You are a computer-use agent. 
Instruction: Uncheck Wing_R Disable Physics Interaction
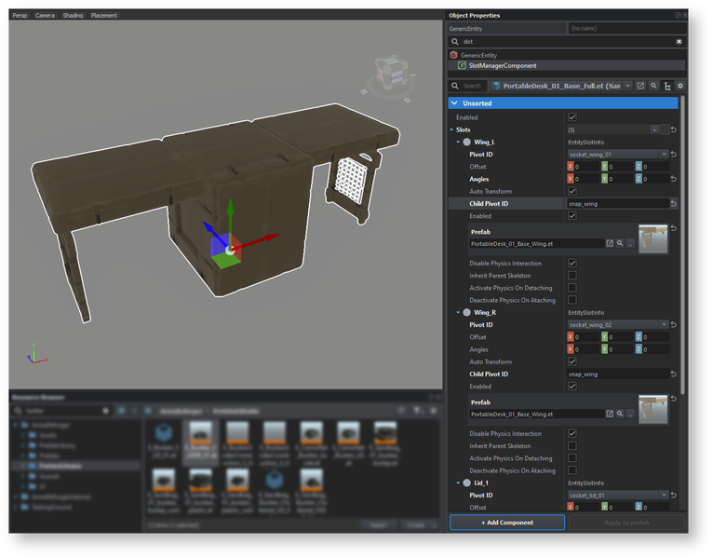click(x=572, y=434)
